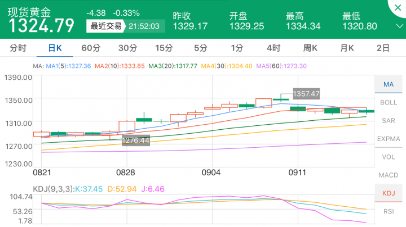Screen dimensions: 406x227
Task: Open the 60分 interval tab
Action: (x=91, y=48)
